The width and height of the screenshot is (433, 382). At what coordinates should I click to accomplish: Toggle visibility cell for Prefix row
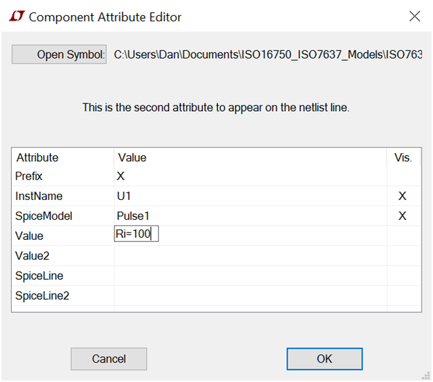[404, 177]
